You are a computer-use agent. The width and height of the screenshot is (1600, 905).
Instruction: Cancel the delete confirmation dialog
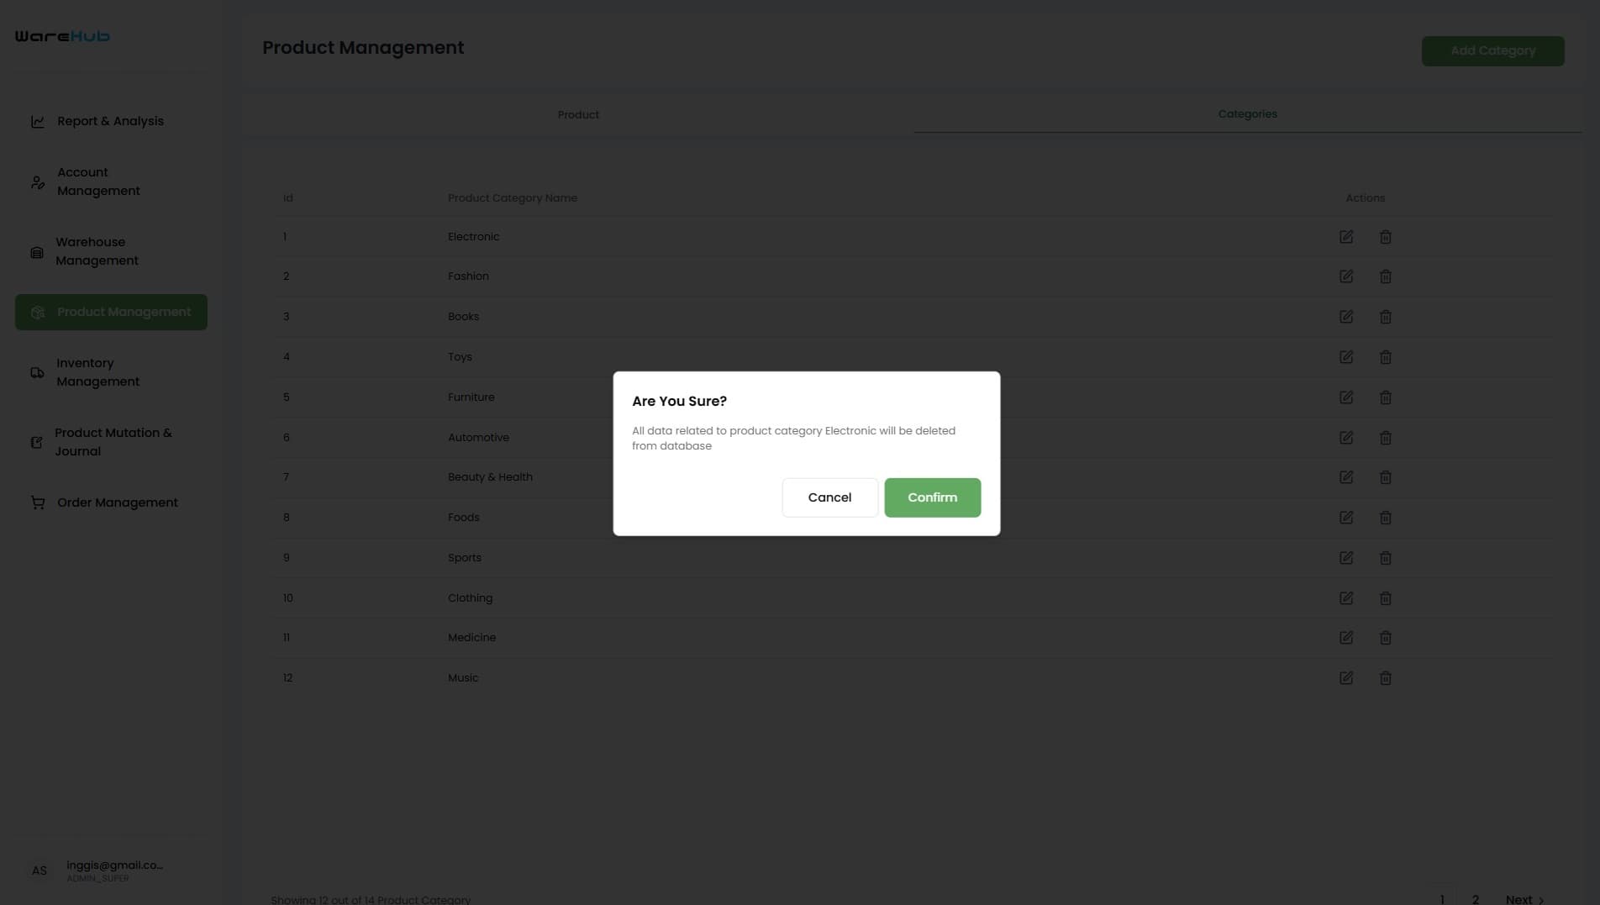829,497
